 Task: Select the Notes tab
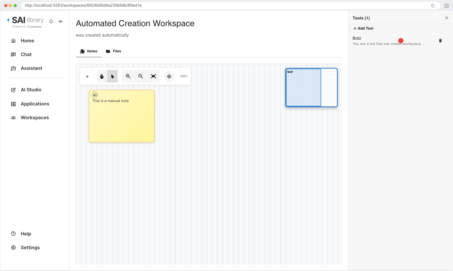pyautogui.click(x=89, y=51)
